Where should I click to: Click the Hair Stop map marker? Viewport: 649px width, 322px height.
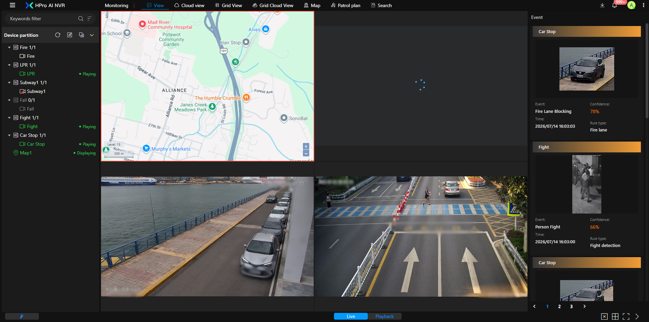click(x=246, y=42)
